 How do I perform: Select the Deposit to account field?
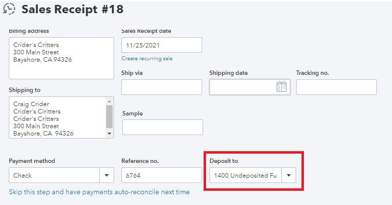click(246, 175)
